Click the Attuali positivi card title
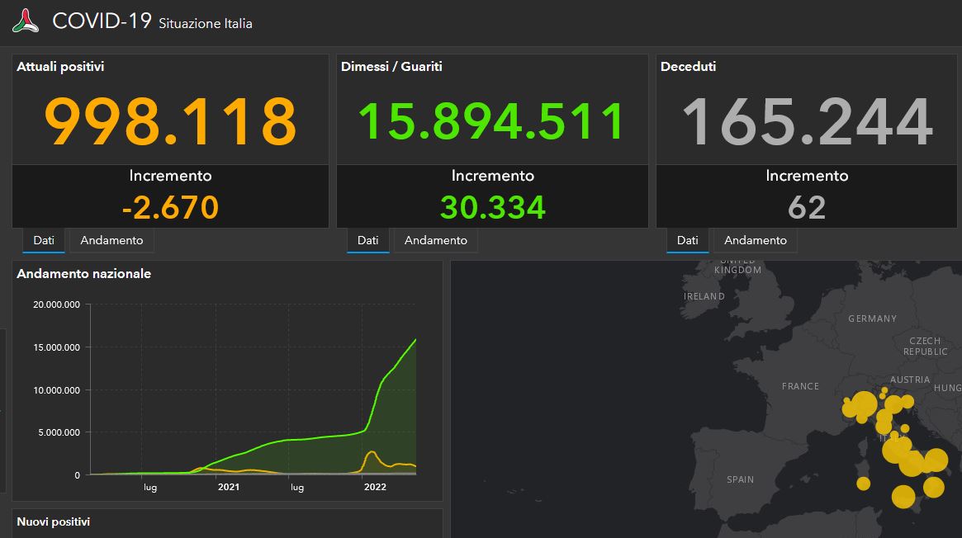Screen dimensions: 962x538 (60, 67)
